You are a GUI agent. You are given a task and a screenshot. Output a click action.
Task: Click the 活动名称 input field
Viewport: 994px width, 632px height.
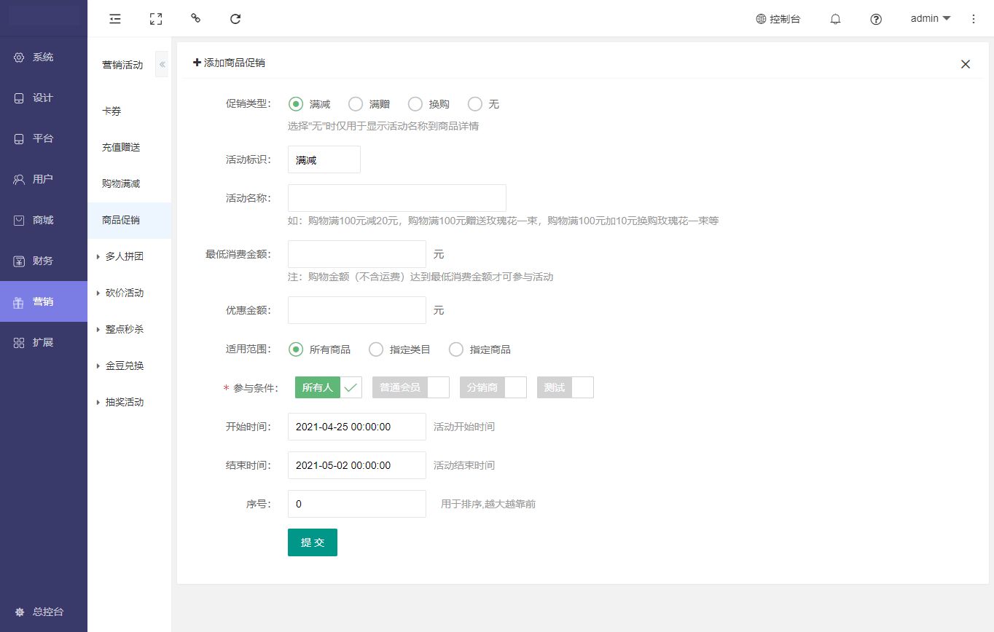click(x=397, y=198)
